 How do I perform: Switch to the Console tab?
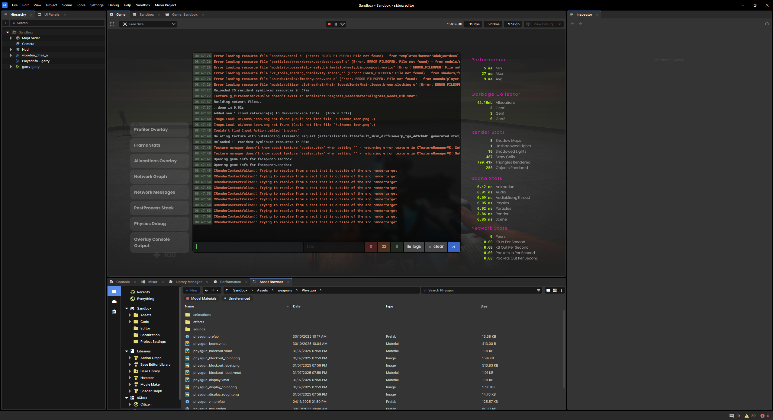[123, 282]
